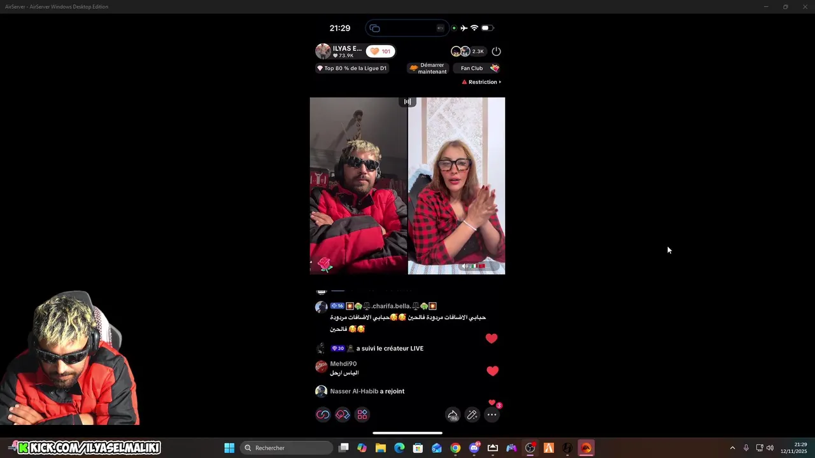Open the battle boxing gloves icon
The image size is (815, 458).
click(x=343, y=415)
